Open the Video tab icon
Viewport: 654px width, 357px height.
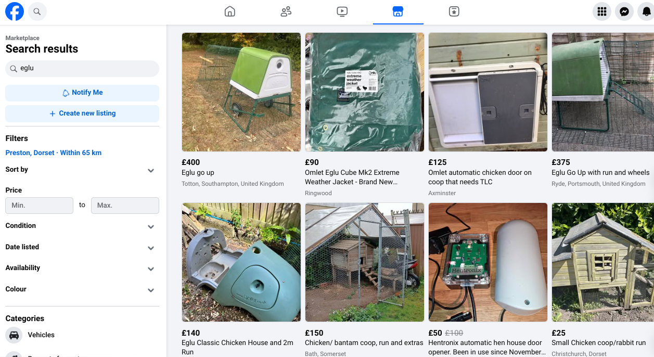[x=342, y=11]
